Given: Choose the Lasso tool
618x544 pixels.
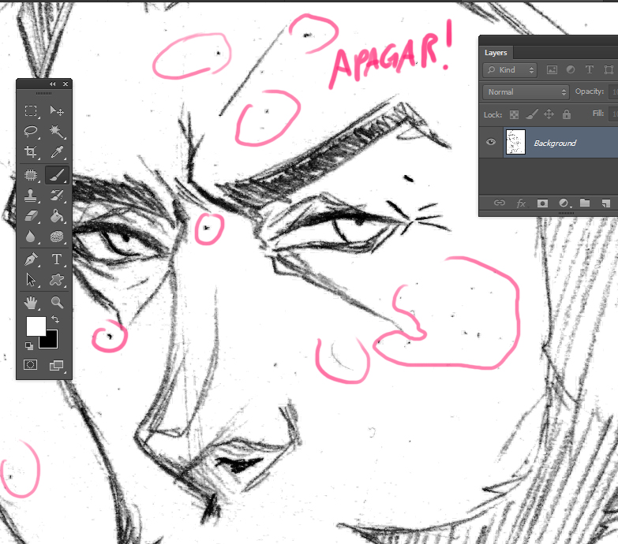Looking at the screenshot, I should [x=31, y=131].
